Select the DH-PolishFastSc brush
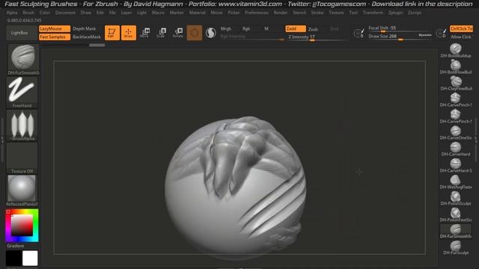Viewport: 479px width, 269px height. 456,215
